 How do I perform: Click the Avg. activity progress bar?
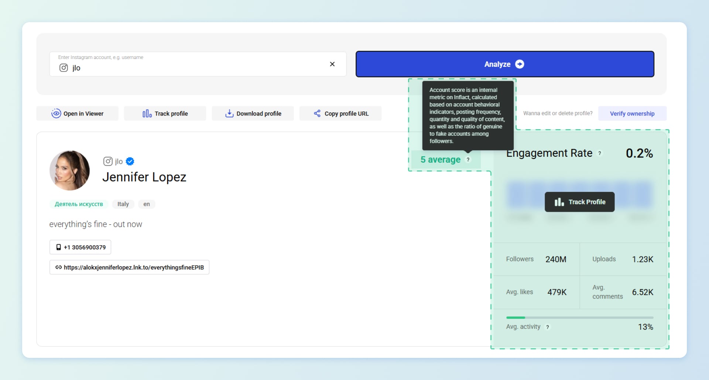point(580,318)
